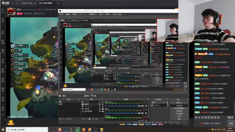235x132 pixels.
Task: Open 首页 home in Douyu sidebar
Action: pyautogui.click(x=3, y=32)
